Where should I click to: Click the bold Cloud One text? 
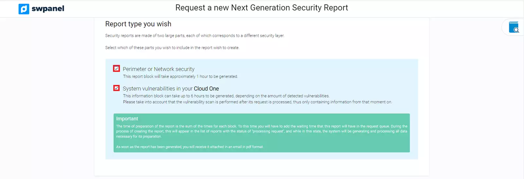click(206, 89)
